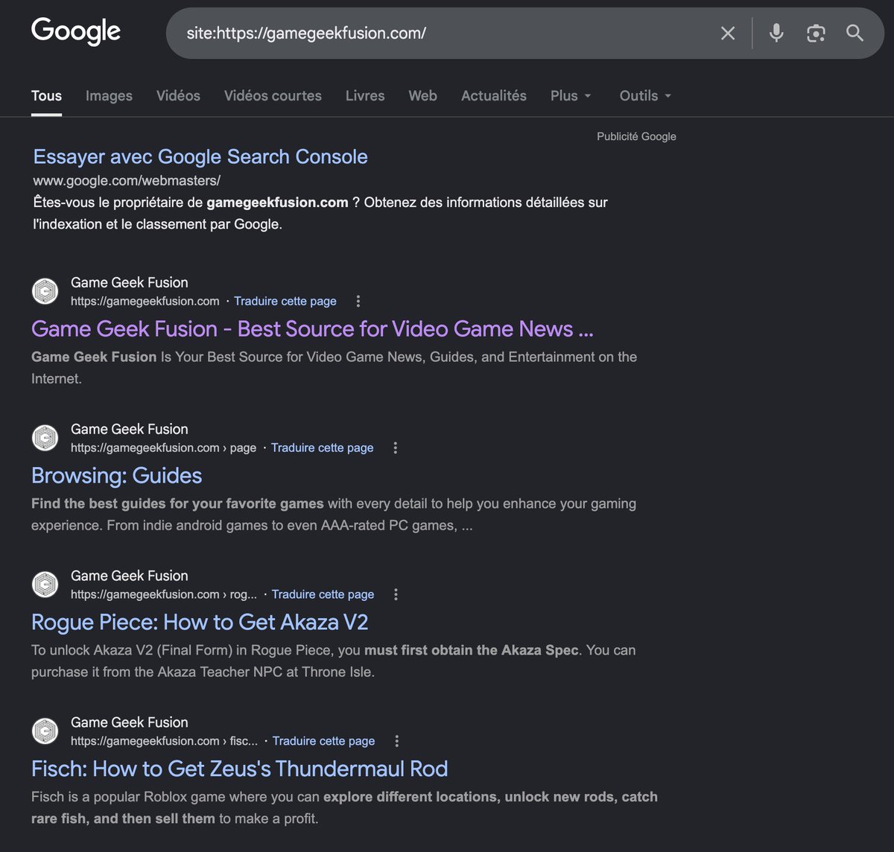Expand the Plus dropdown
Viewport: 894px width, 852px height.
[571, 95]
